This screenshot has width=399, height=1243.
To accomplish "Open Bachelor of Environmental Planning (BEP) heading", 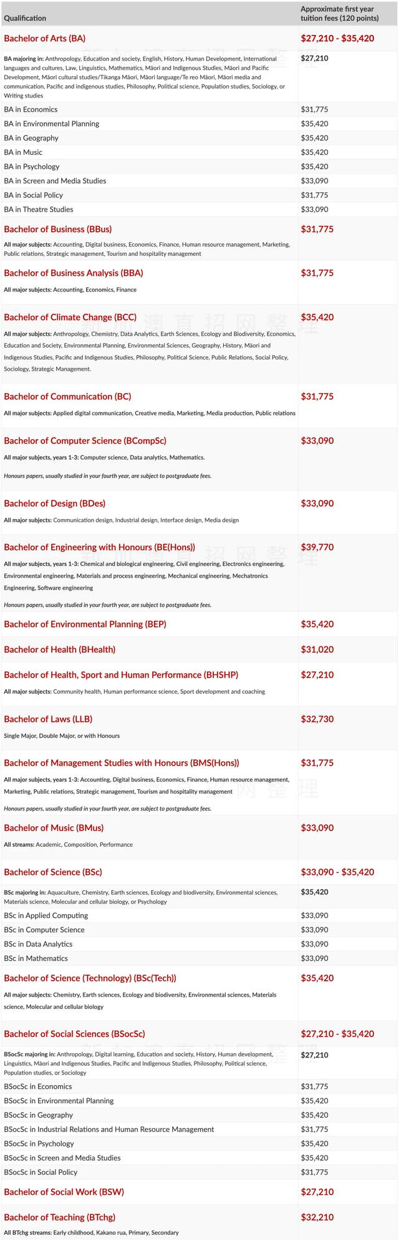I will [x=85, y=624].
